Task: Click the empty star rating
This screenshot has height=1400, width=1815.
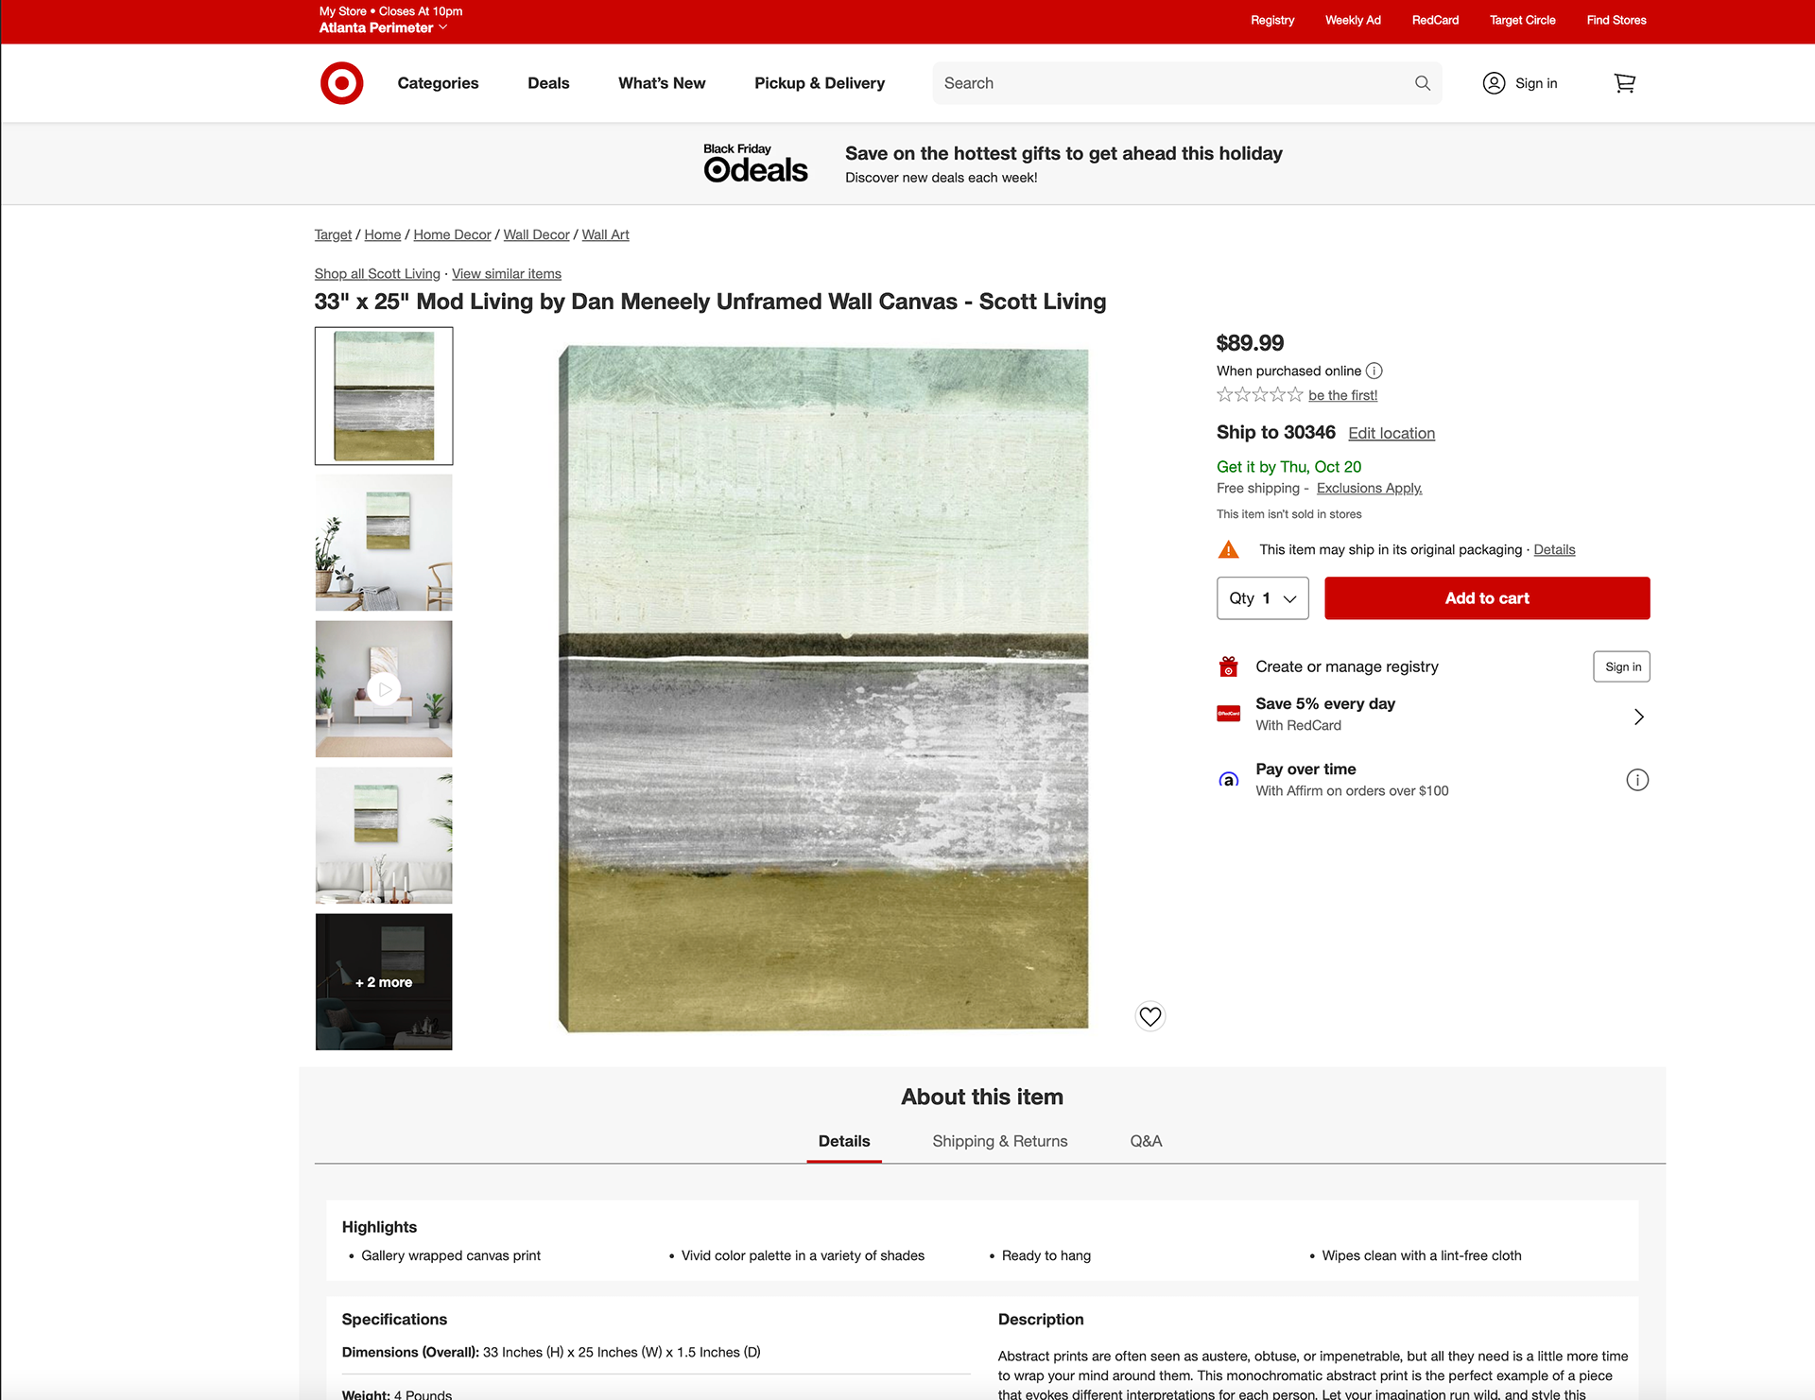Action: tap(1260, 395)
